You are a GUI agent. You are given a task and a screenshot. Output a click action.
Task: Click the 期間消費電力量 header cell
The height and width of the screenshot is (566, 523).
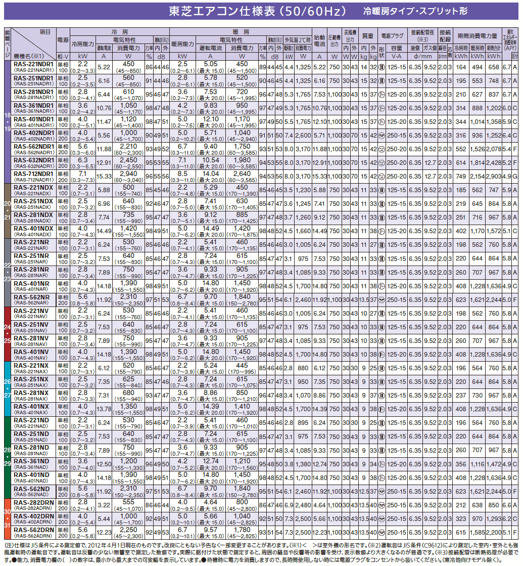(x=477, y=36)
